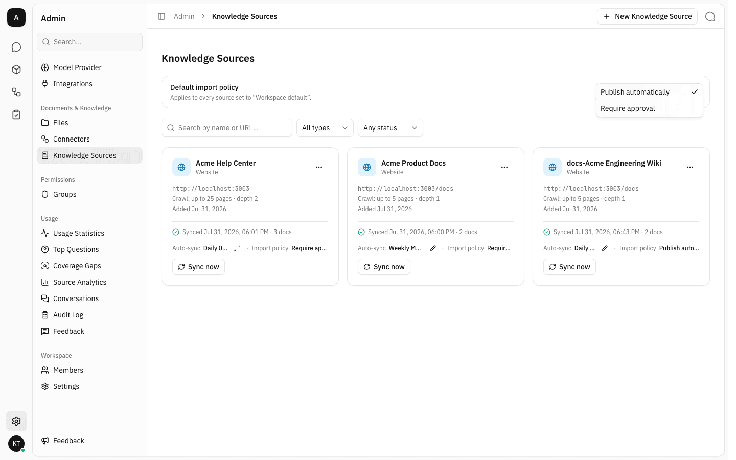Sync now Acme Product Docs
This screenshot has height=460, width=736.
384,267
